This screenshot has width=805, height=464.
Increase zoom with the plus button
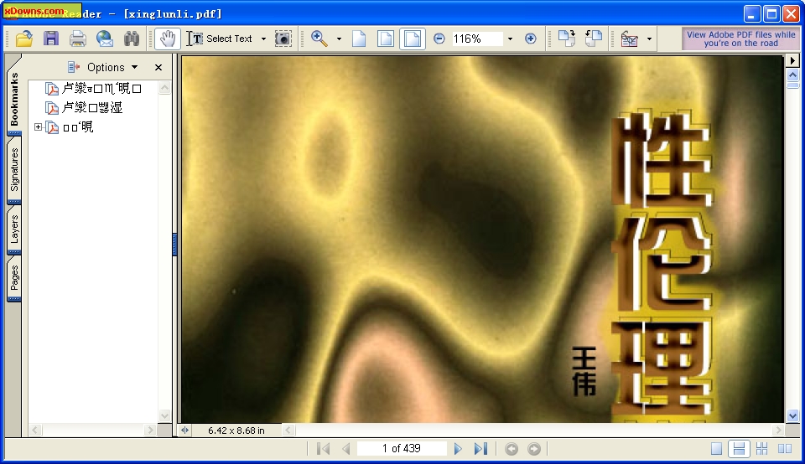click(x=531, y=39)
